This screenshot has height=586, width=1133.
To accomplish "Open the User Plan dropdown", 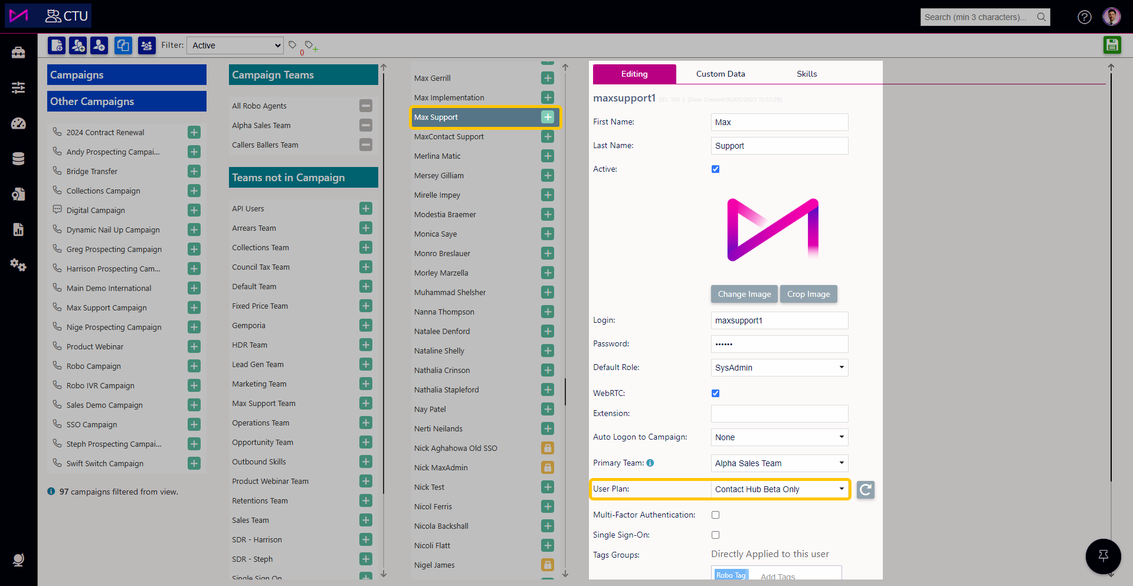I will 780,489.
